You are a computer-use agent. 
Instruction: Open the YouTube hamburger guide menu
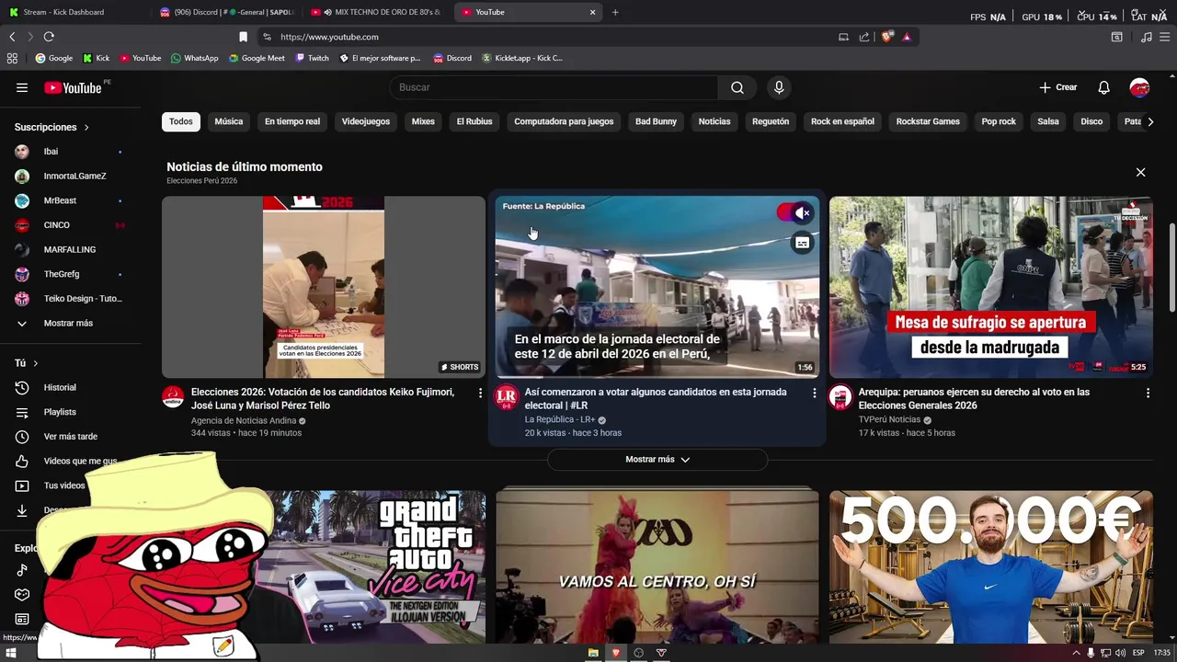point(22,87)
